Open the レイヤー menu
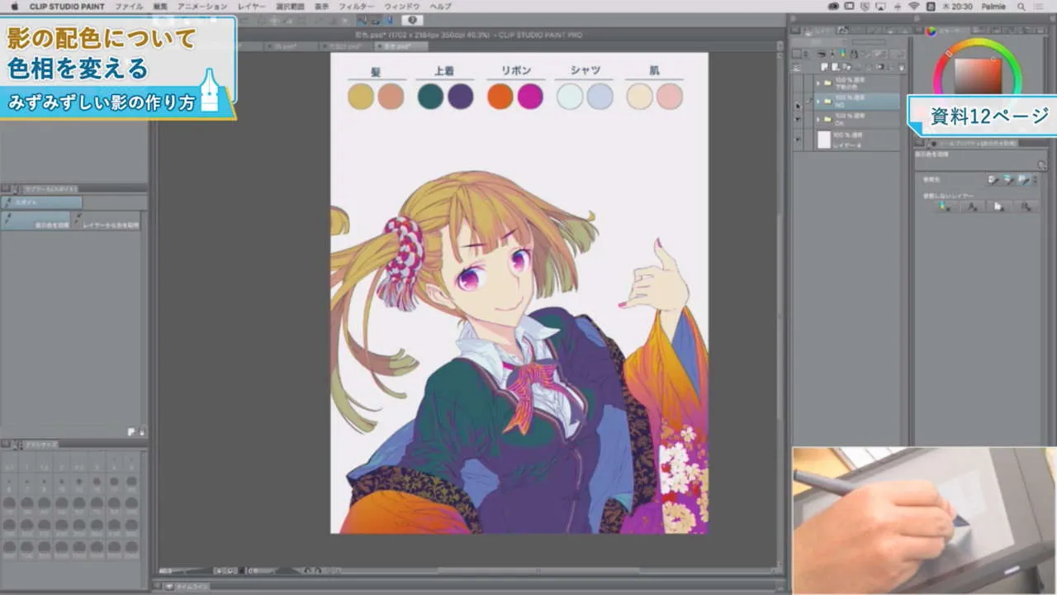This screenshot has height=595, width=1057. click(252, 6)
